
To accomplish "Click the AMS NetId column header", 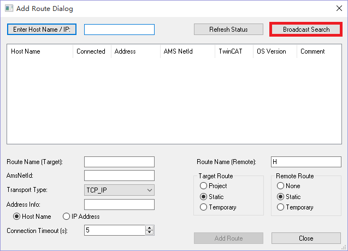I will click(187, 51).
